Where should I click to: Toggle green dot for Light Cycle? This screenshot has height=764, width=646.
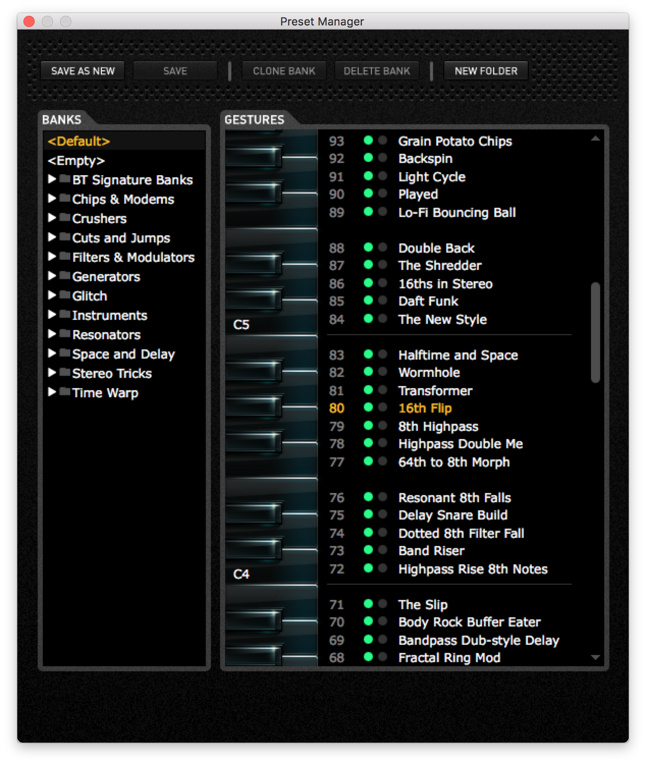point(368,176)
